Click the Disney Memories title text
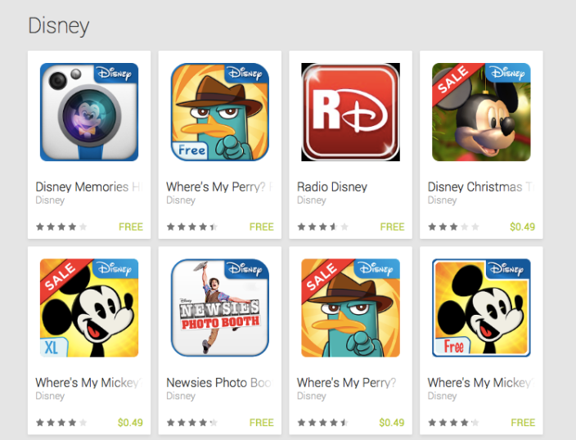 point(89,187)
